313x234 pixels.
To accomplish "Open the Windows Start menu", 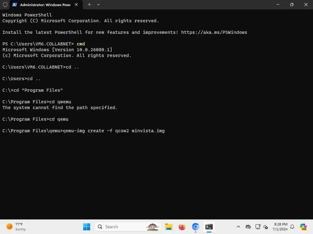I will point(87,227).
